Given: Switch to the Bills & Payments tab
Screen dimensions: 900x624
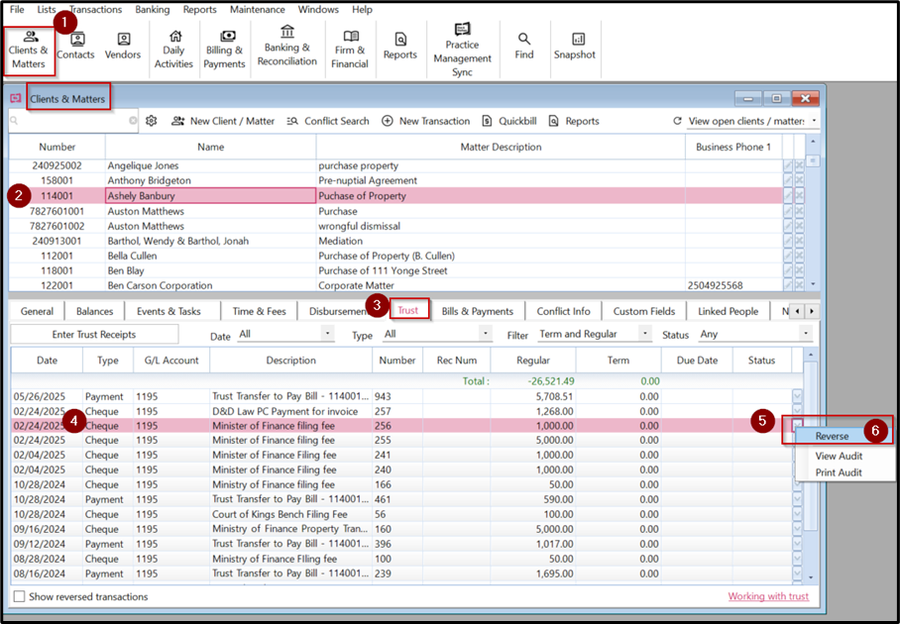Looking at the screenshot, I should point(477,311).
